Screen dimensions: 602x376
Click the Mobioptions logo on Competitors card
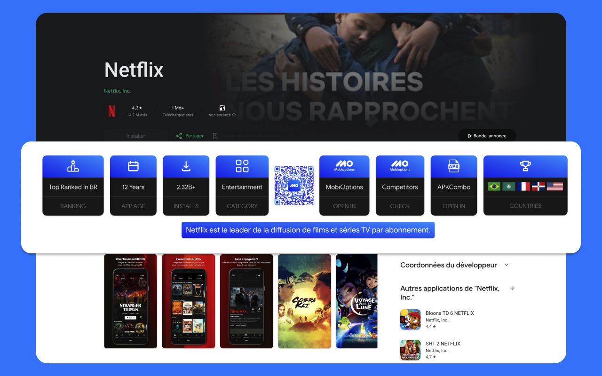[400, 166]
